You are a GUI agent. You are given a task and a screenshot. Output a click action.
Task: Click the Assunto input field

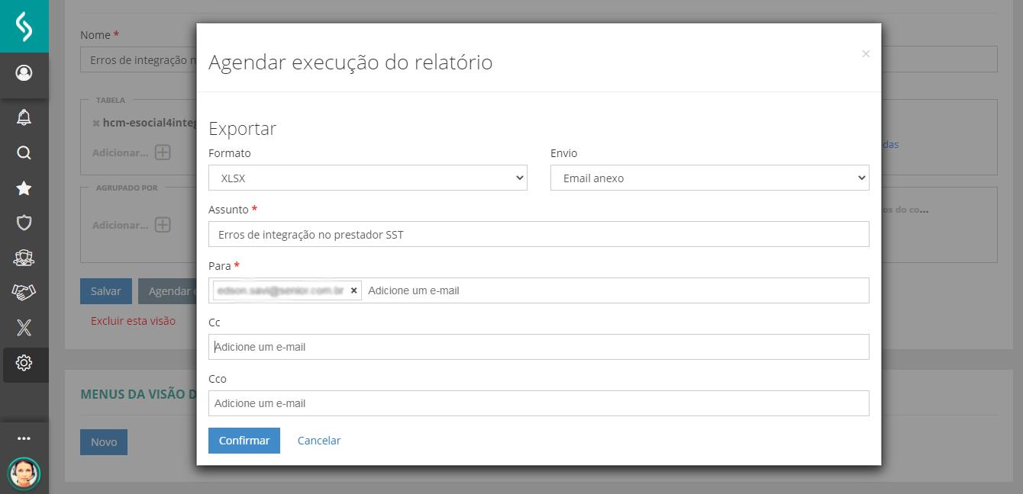click(539, 234)
